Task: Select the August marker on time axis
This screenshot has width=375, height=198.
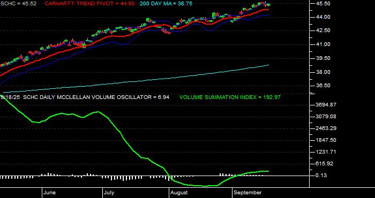Action: click(179, 193)
